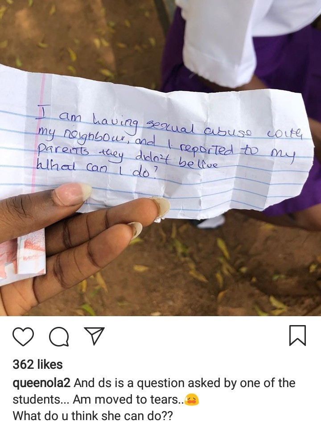Open the queenola2 profile
The height and width of the screenshot is (429, 321).
pos(41,384)
